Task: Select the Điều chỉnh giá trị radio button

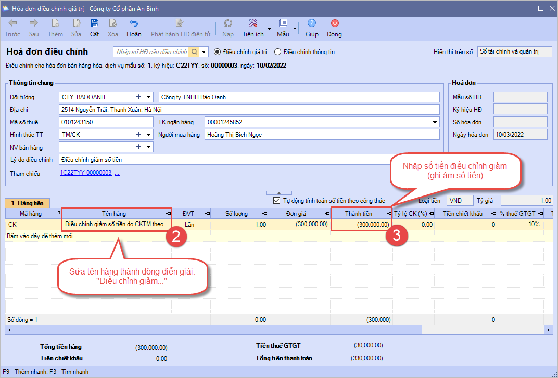Action: click(x=218, y=52)
